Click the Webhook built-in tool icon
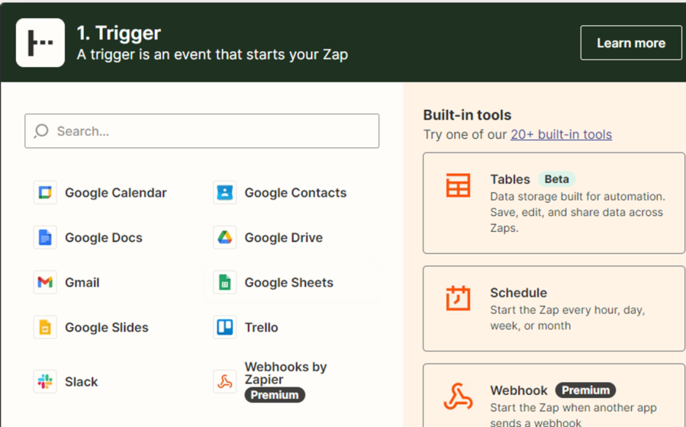686x427 pixels. 458,396
